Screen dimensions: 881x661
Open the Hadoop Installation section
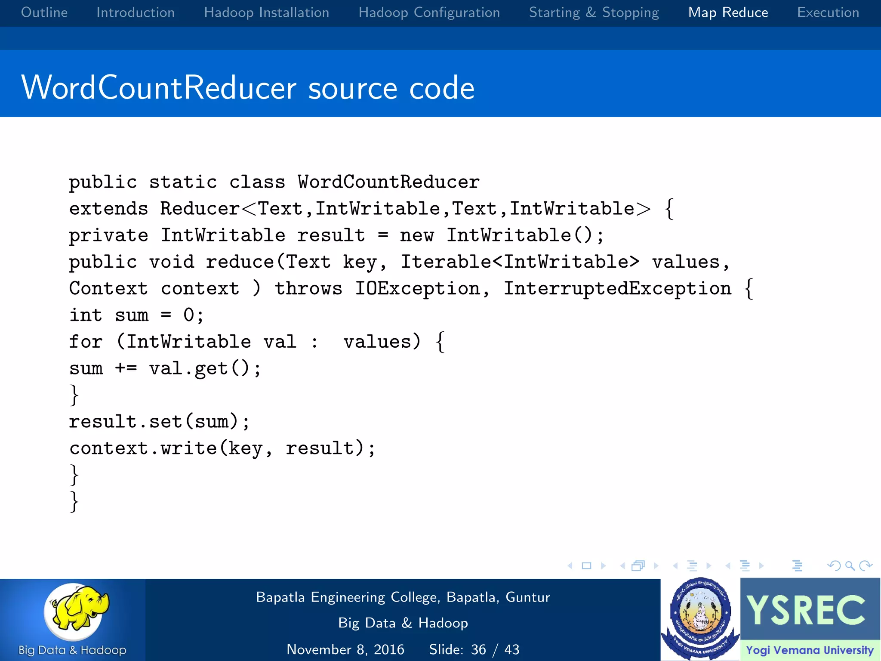(x=267, y=12)
